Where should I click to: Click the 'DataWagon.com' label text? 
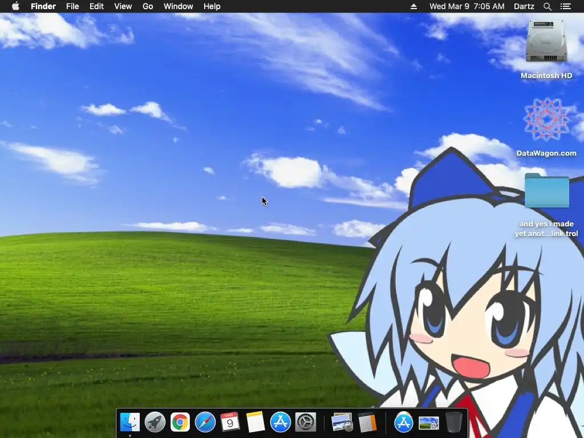coord(546,153)
